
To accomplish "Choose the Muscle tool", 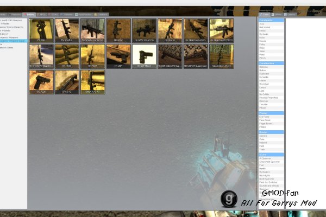I will 271,41.
